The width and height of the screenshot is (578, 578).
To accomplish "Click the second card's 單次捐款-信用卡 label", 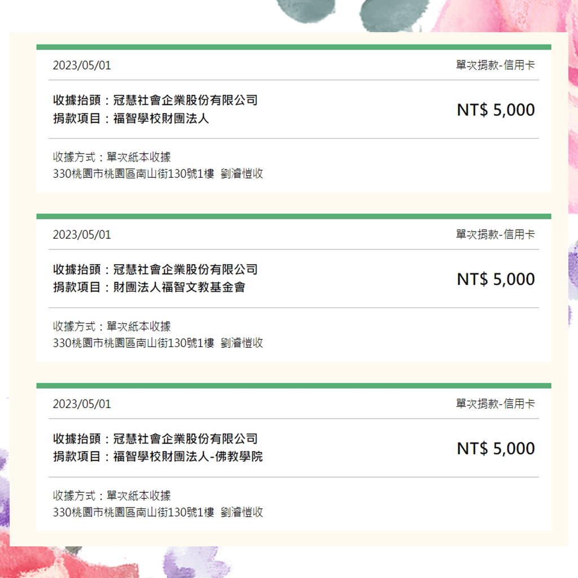I will [x=495, y=234].
